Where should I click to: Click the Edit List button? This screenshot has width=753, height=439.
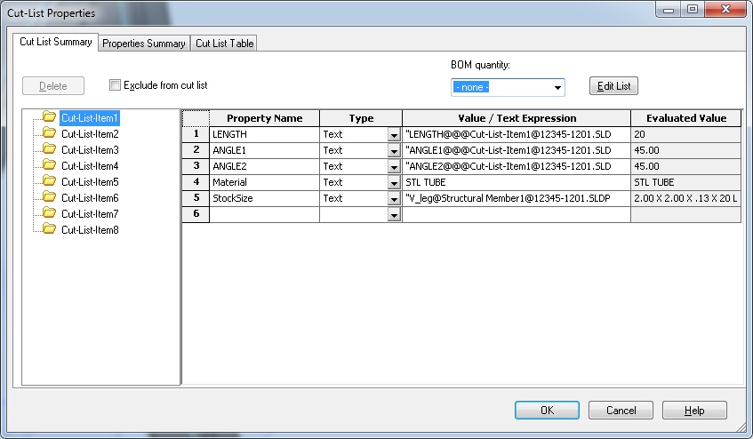pos(613,86)
